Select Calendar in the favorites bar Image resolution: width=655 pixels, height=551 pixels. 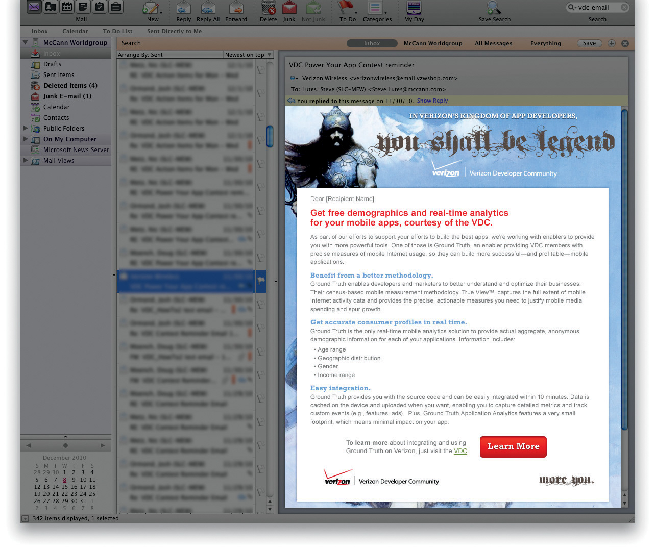tap(75, 31)
